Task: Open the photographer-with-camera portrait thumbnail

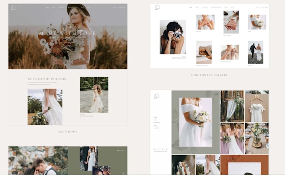Action: (x=173, y=37)
